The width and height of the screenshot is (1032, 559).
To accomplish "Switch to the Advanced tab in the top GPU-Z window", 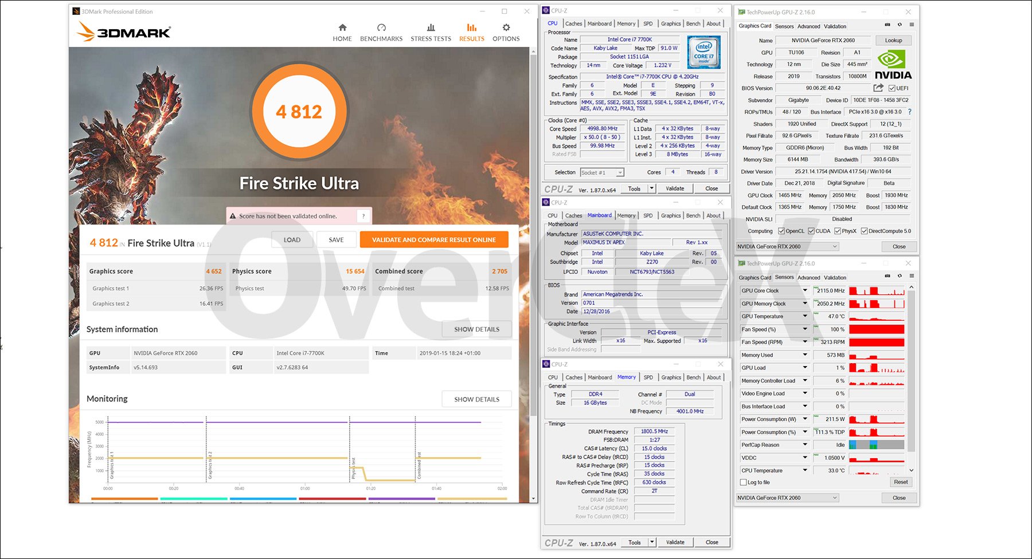I will pyautogui.click(x=808, y=26).
